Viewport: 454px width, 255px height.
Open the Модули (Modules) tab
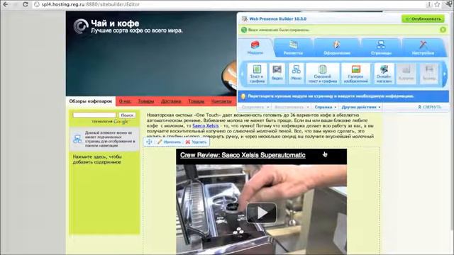tap(255, 47)
